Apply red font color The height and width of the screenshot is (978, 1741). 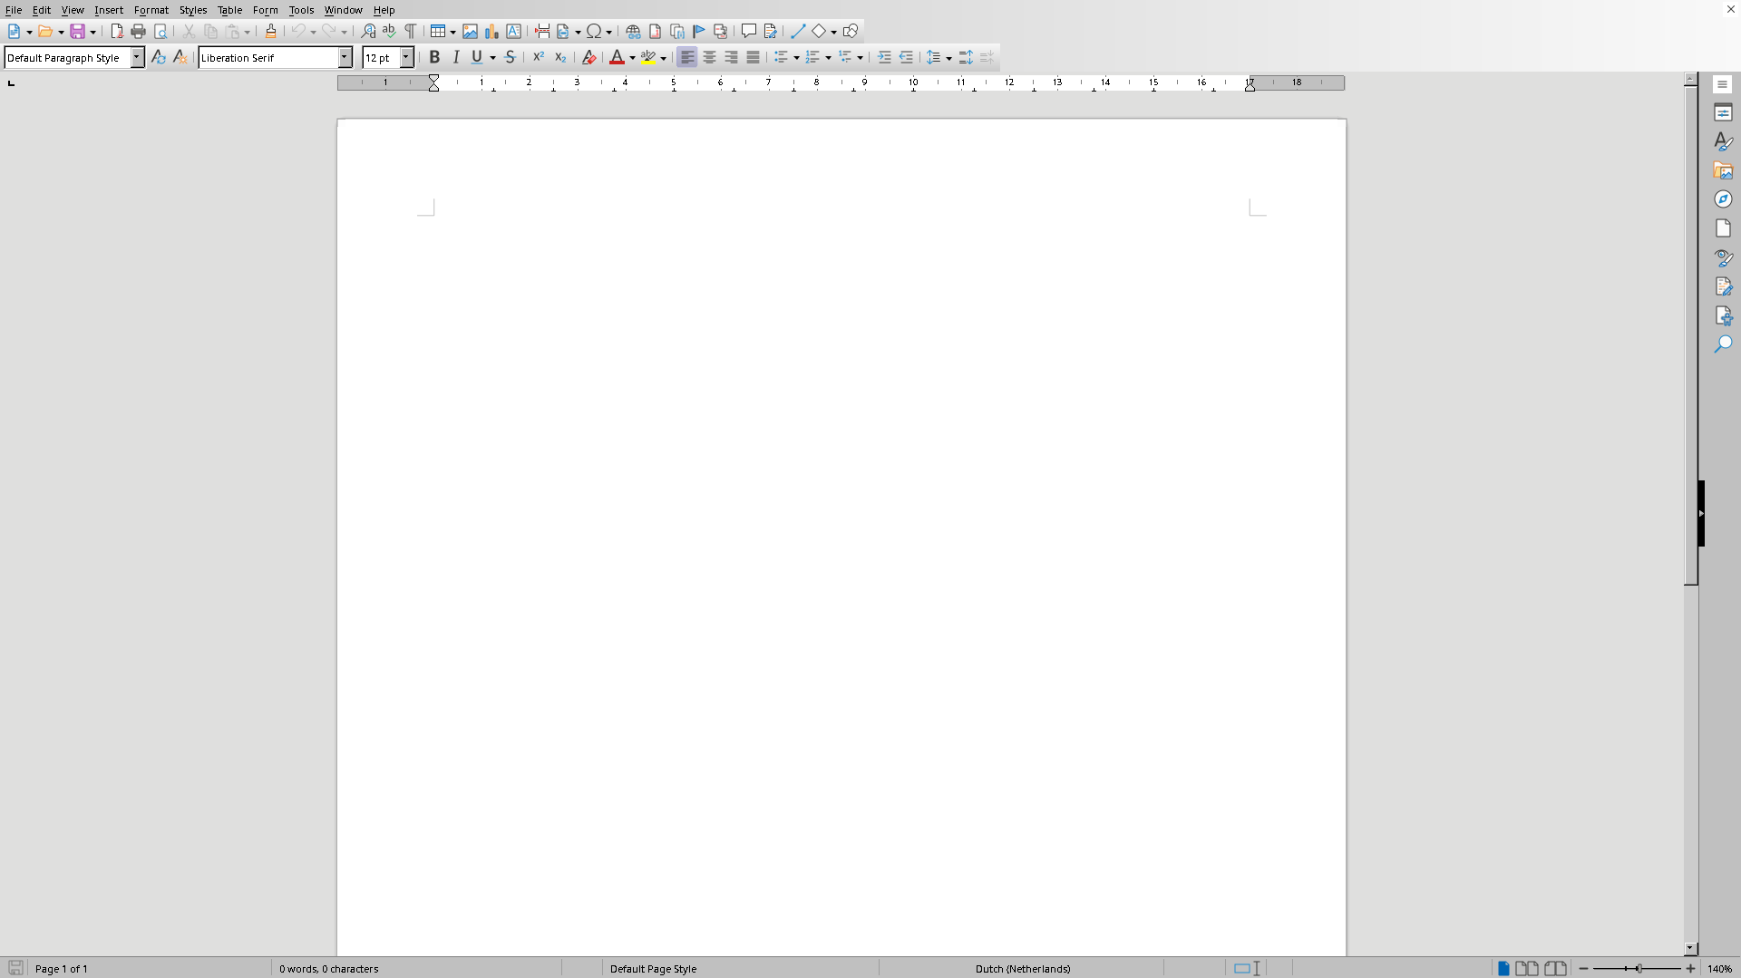617,57
